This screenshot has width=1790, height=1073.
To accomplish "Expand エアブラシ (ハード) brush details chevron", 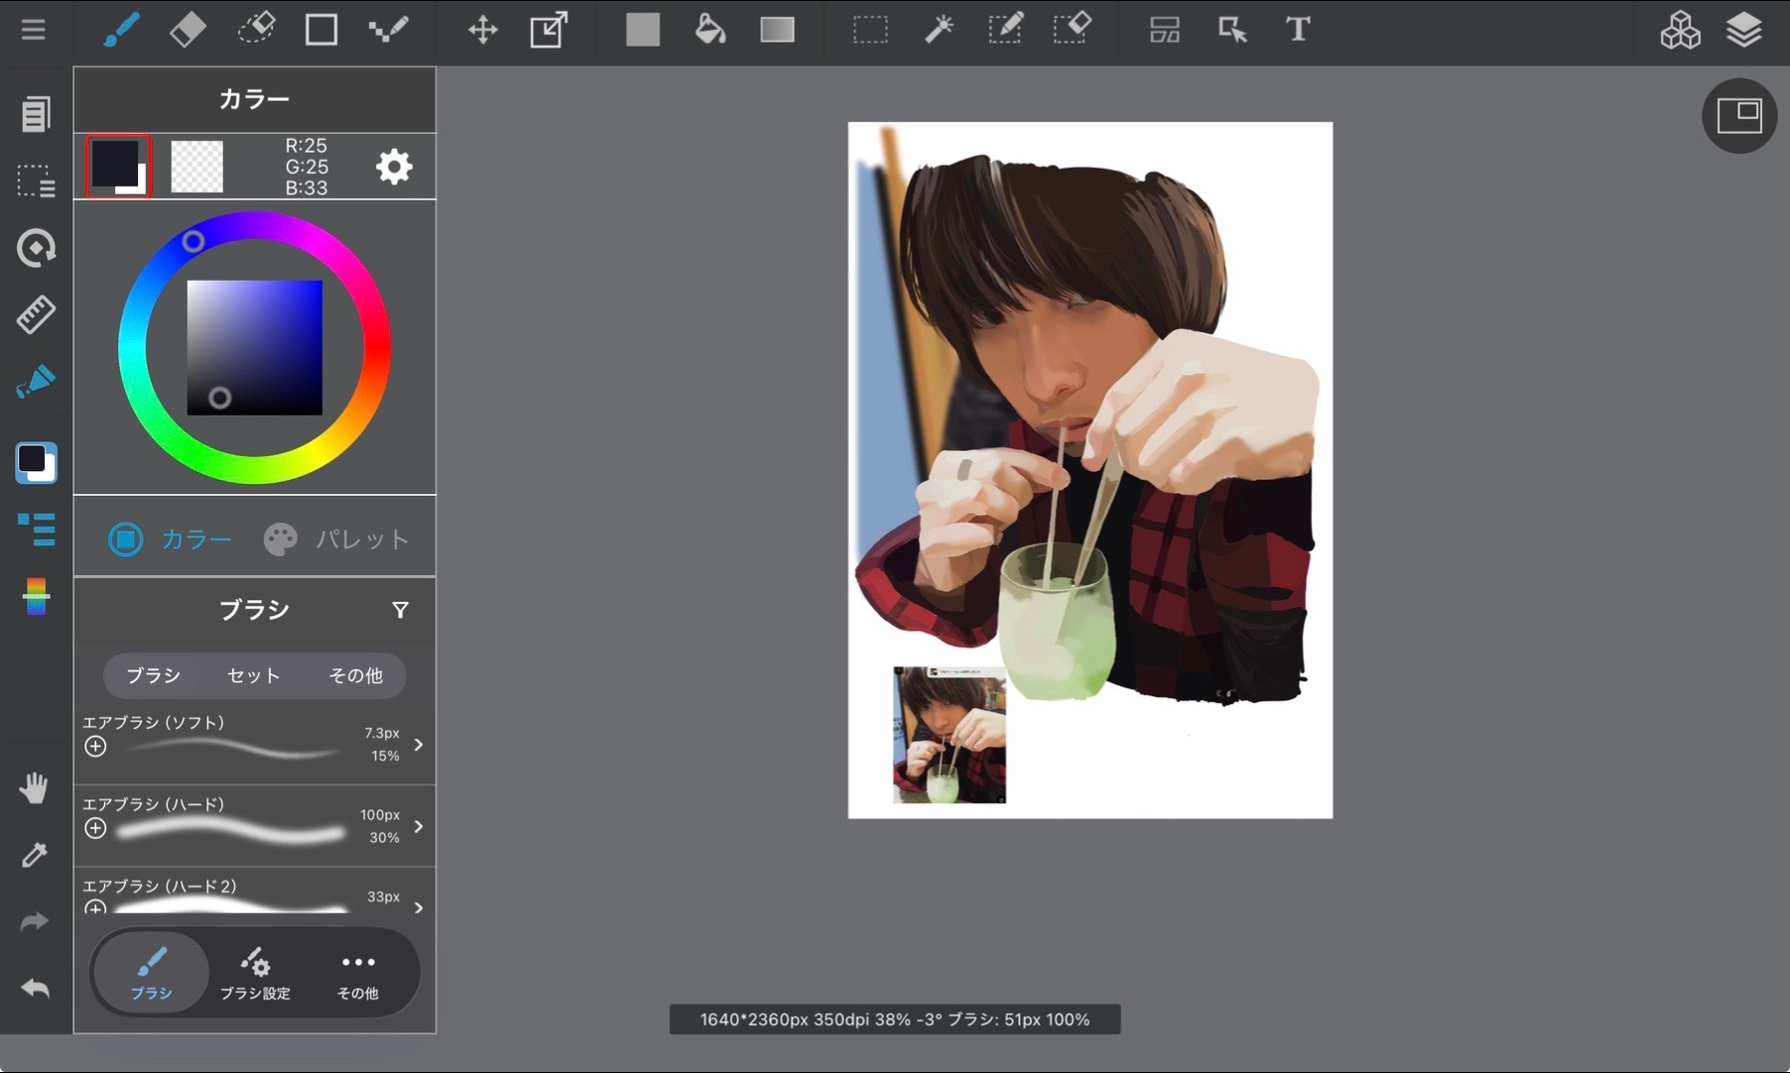I will pos(419,826).
